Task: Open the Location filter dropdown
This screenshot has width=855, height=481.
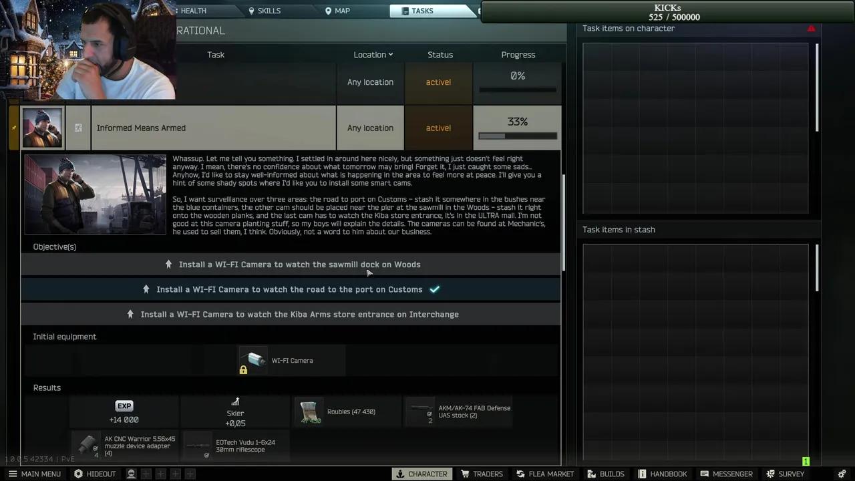Action: 373,55
